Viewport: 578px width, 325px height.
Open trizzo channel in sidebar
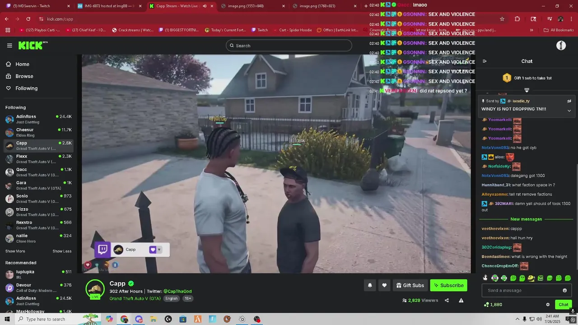pyautogui.click(x=38, y=212)
